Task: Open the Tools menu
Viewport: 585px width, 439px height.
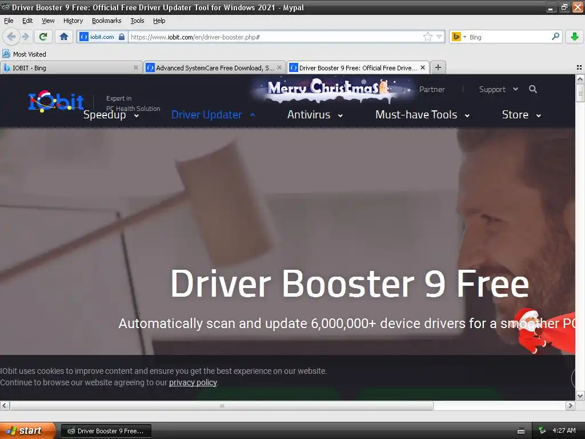Action: click(x=137, y=21)
